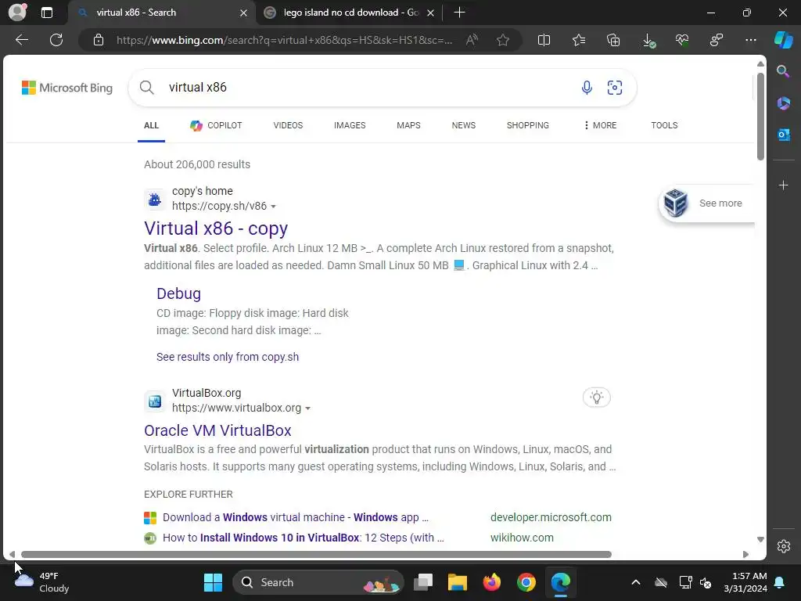Open the Edge profile avatar
This screenshot has height=601, width=801.
17,13
